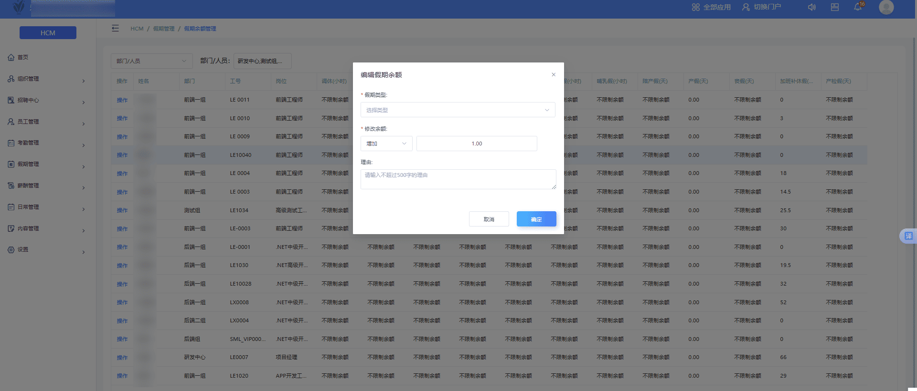Toggle the sidebar collapse icon
Viewport: 917px width, 391px height.
(x=115, y=28)
